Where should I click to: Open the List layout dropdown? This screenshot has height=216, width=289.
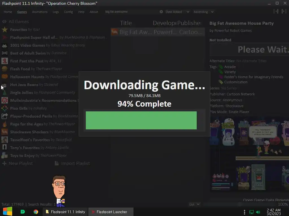(x=194, y=204)
